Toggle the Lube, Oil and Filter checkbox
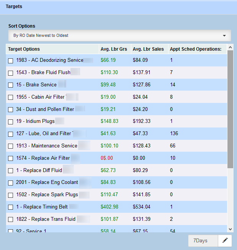237x250 pixels. click(11, 134)
